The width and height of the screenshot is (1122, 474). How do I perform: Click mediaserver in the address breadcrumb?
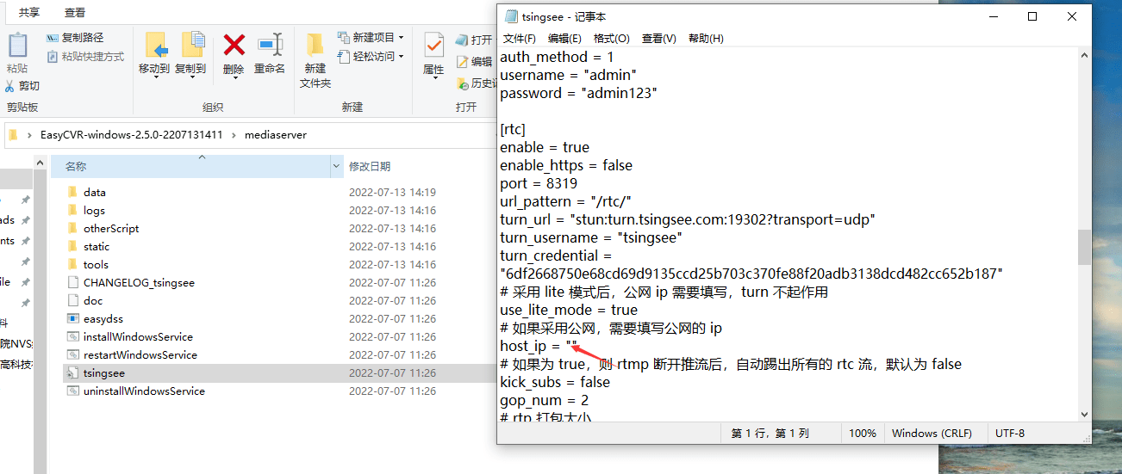tap(276, 135)
